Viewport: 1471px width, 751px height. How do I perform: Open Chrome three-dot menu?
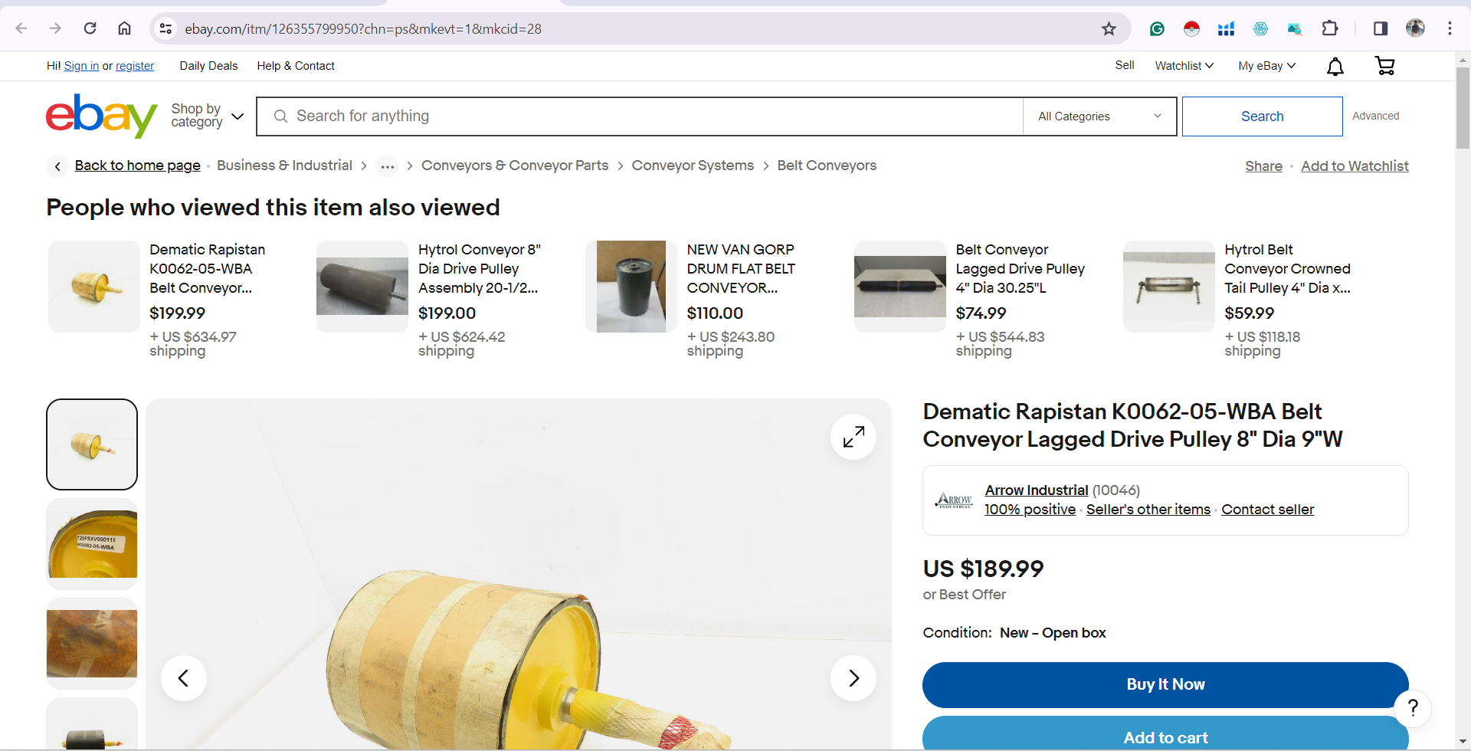[x=1450, y=28]
